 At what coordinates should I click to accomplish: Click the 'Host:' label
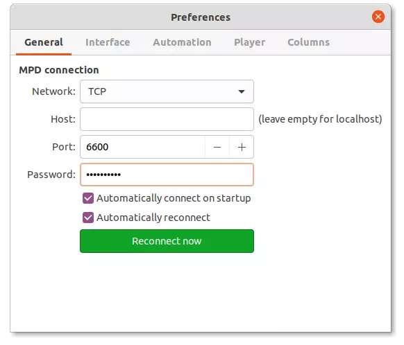(x=63, y=119)
